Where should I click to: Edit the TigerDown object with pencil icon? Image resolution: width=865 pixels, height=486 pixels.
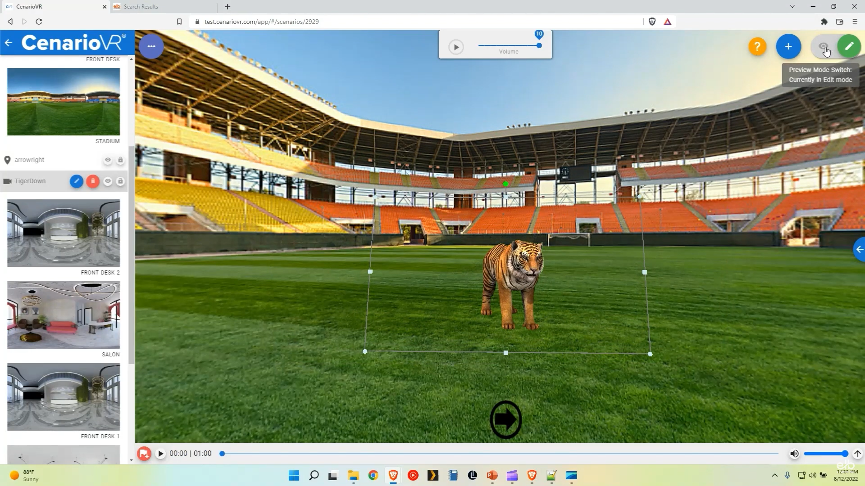coord(77,181)
